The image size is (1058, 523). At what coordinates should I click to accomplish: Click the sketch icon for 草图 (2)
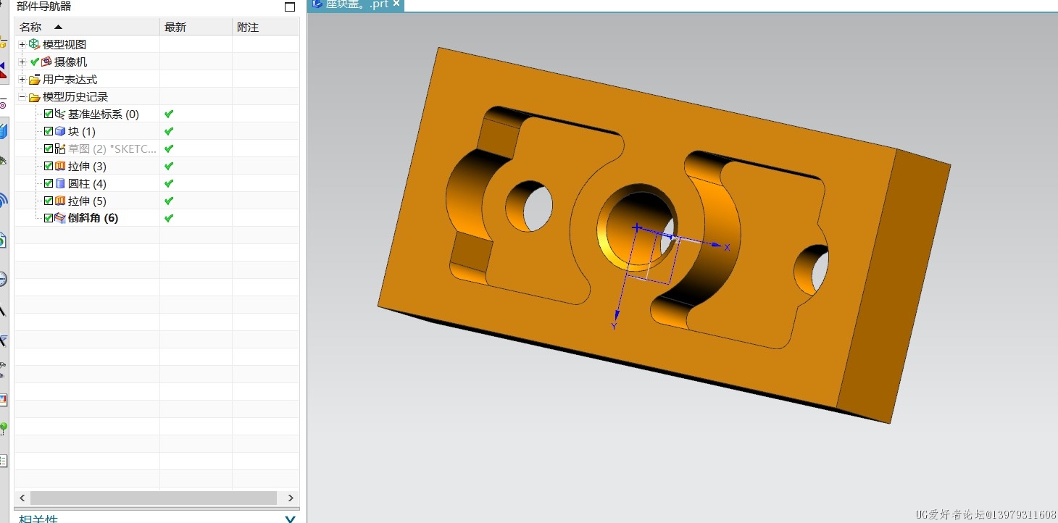pyautogui.click(x=60, y=148)
